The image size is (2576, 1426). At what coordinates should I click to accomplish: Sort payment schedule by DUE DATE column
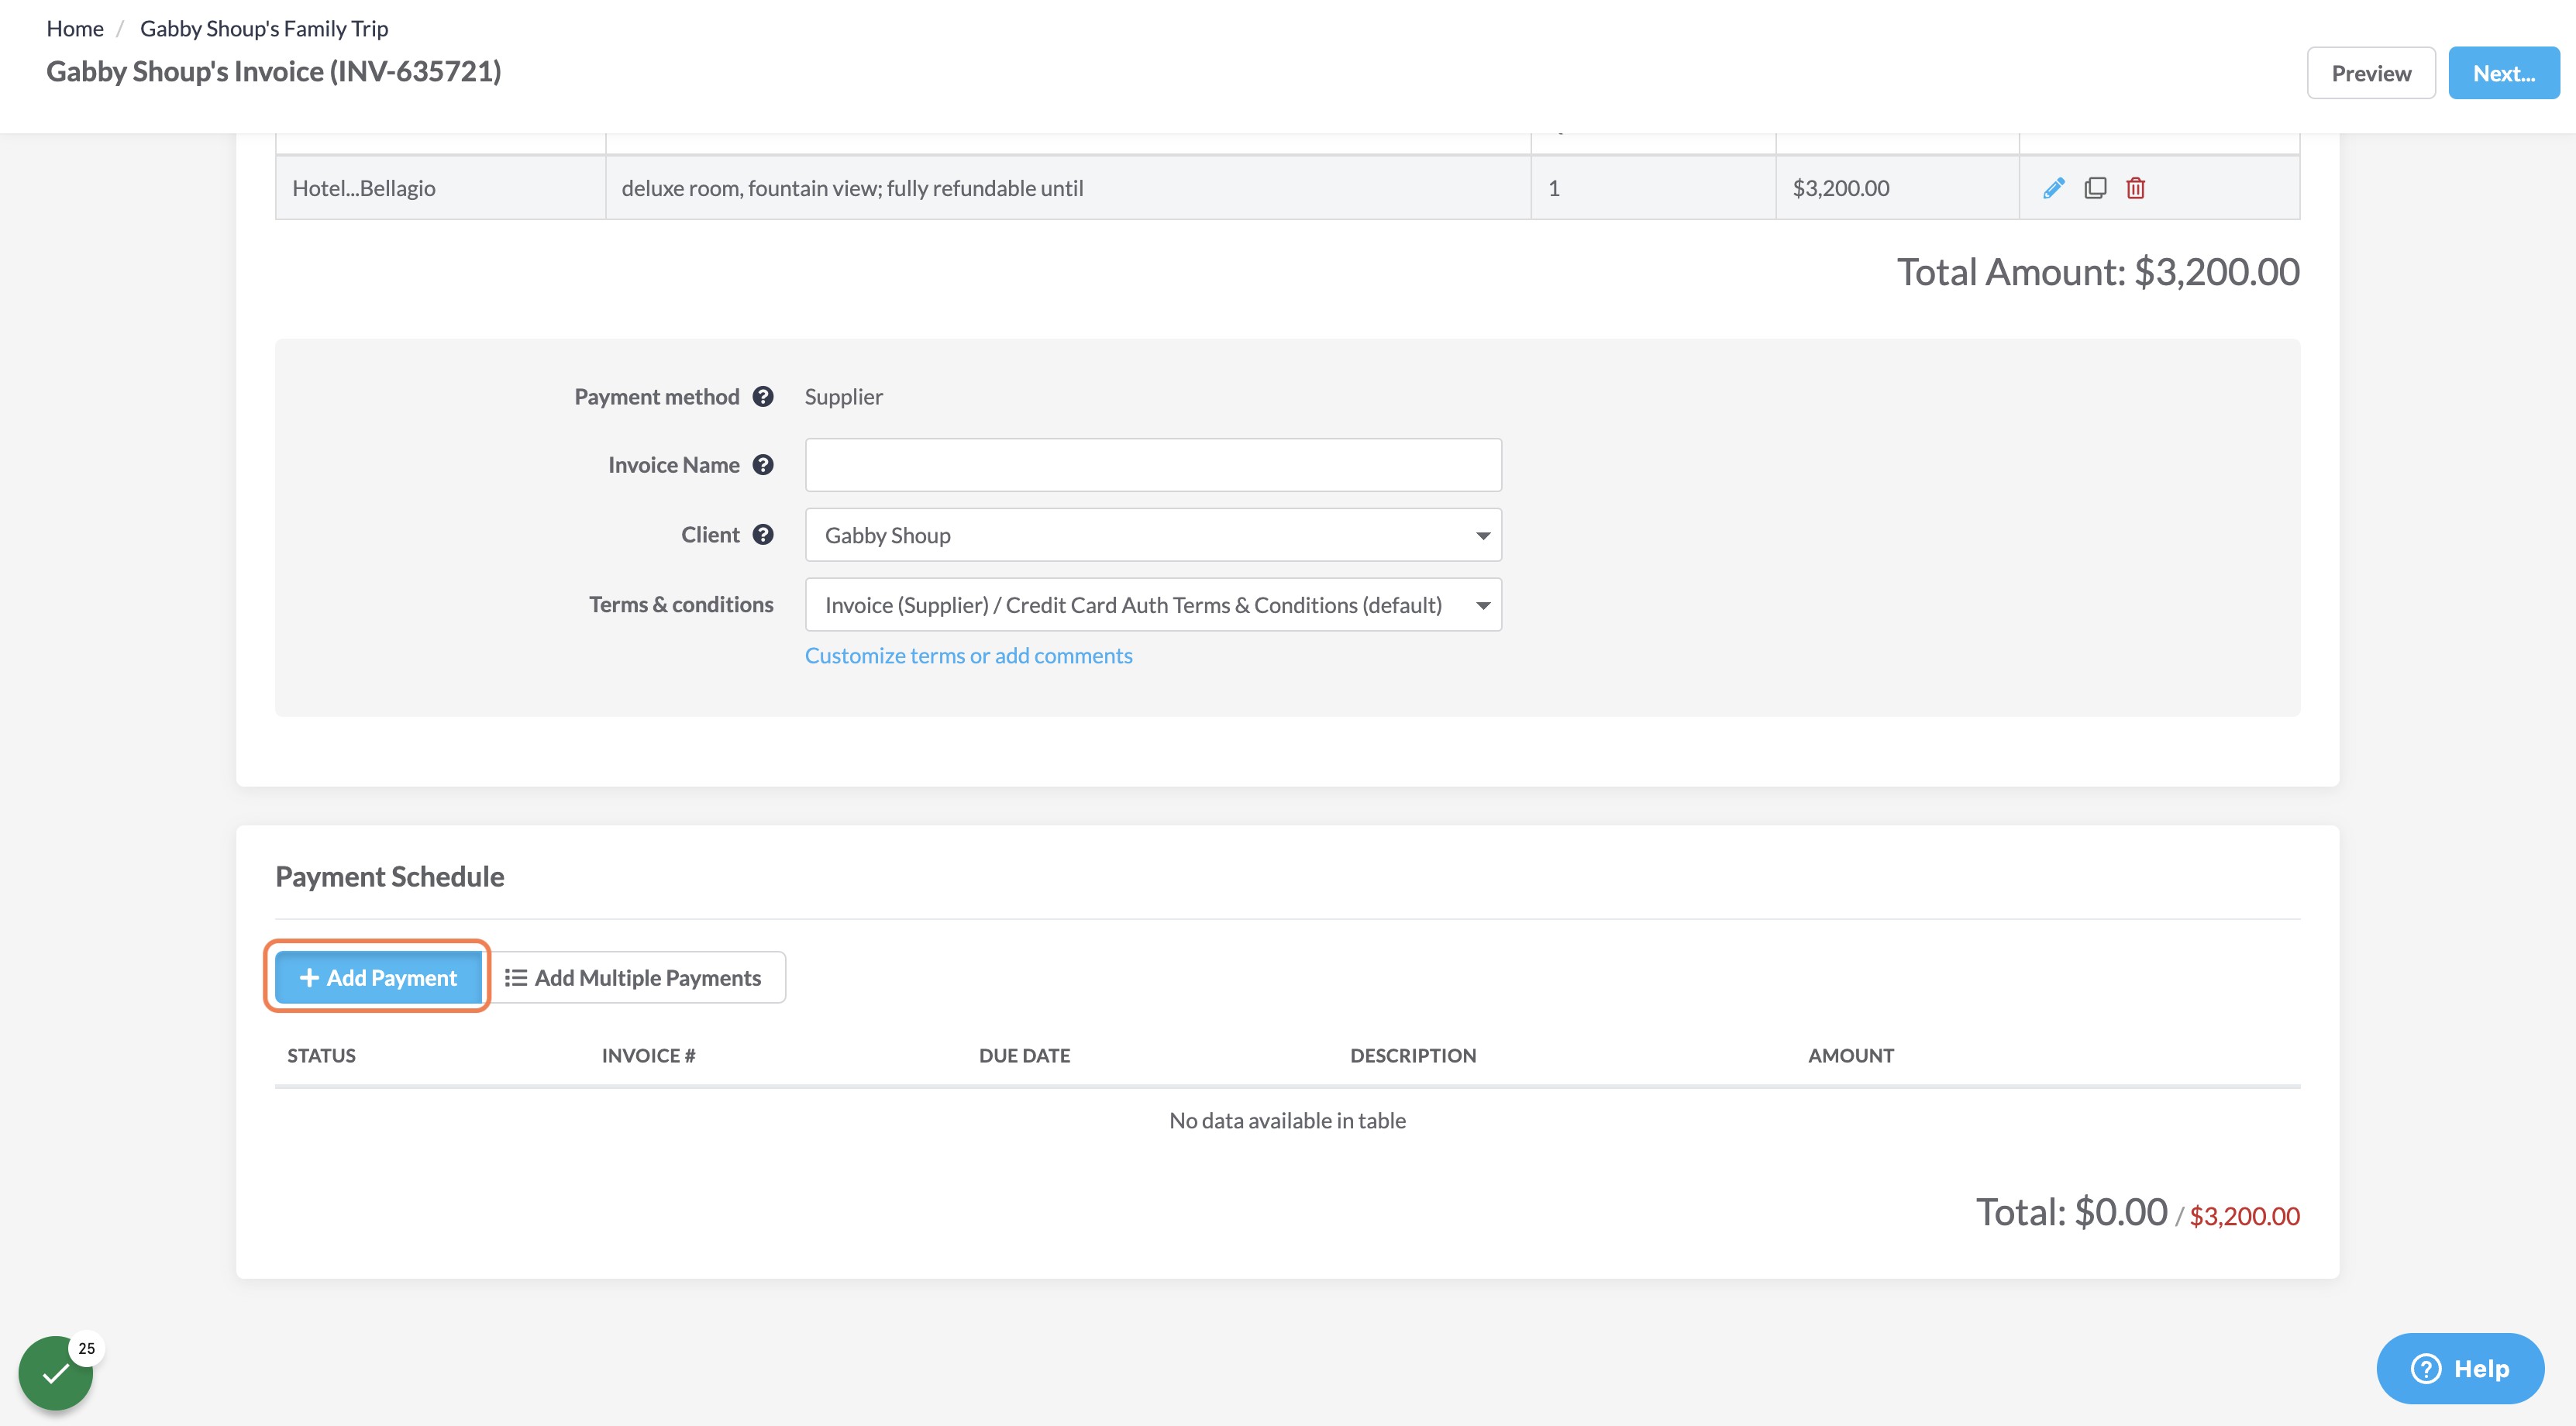(x=1024, y=1055)
